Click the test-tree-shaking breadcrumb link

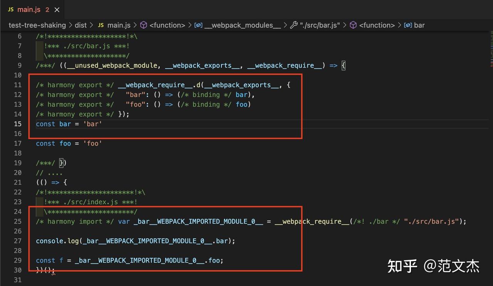37,25
